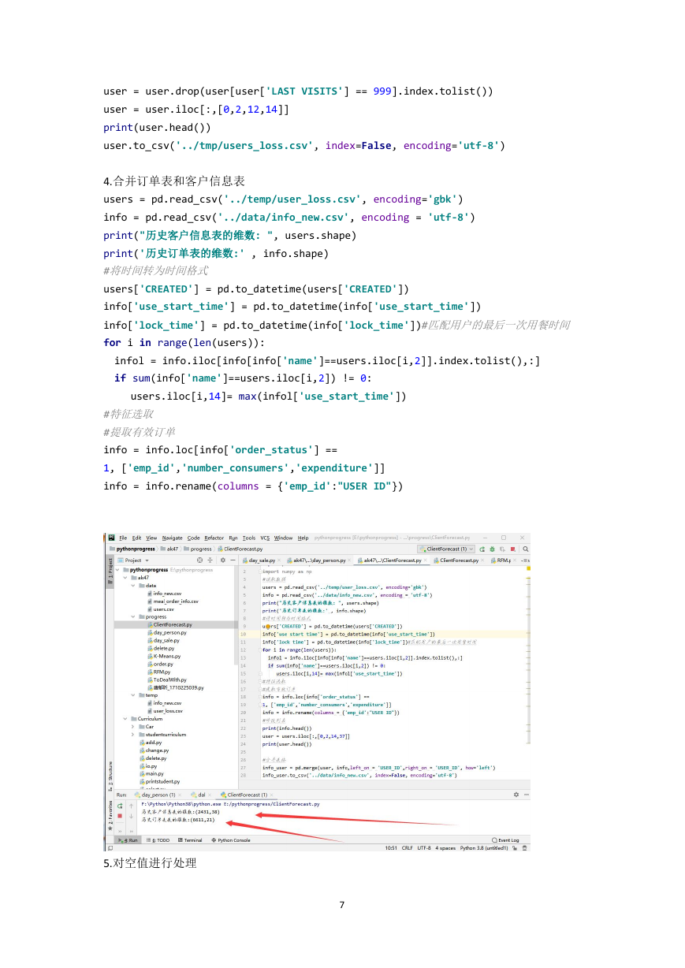Open the Tools menu
Screen dimensions: 685x968
pos(249,538)
